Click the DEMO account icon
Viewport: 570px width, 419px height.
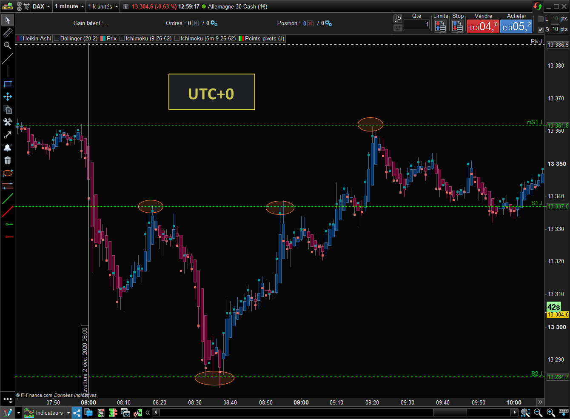click(8, 6)
